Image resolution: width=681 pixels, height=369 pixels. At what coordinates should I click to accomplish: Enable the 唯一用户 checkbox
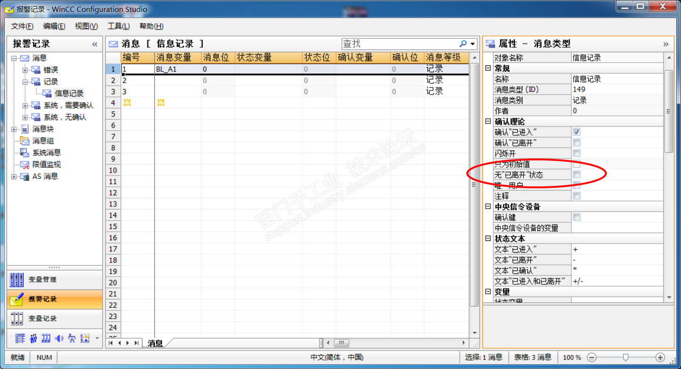576,185
